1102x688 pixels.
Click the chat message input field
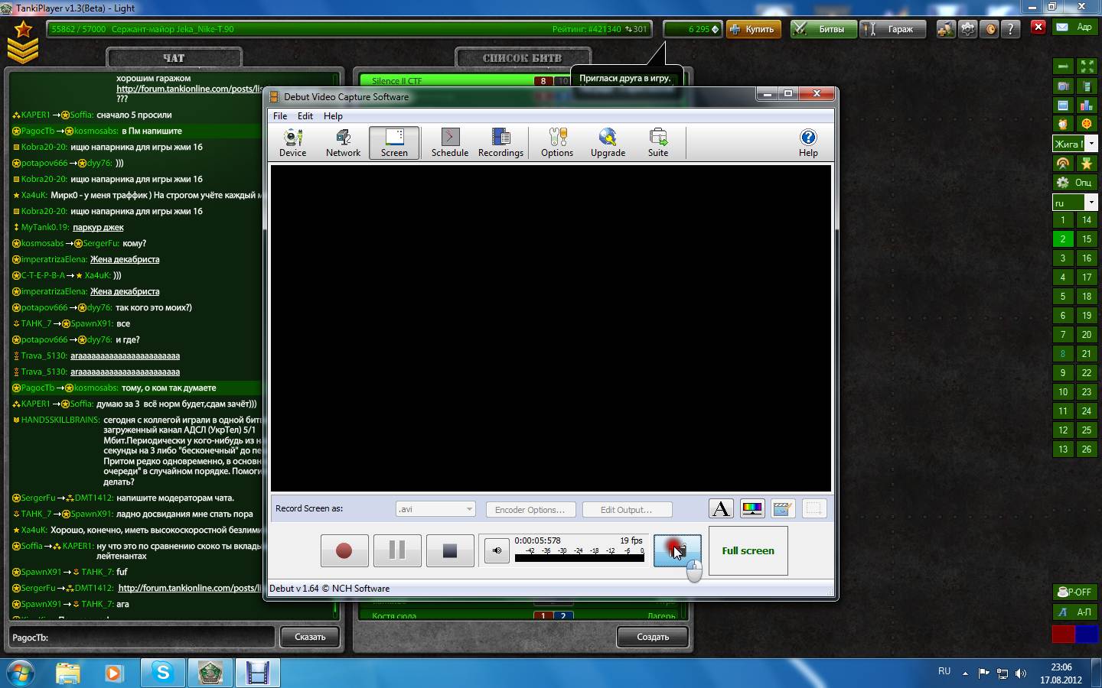click(x=142, y=637)
